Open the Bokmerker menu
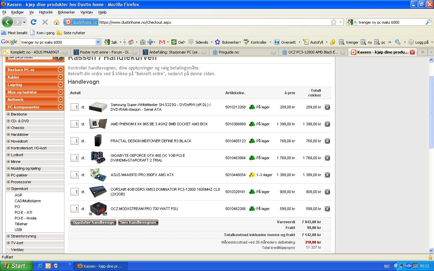 click(66, 12)
